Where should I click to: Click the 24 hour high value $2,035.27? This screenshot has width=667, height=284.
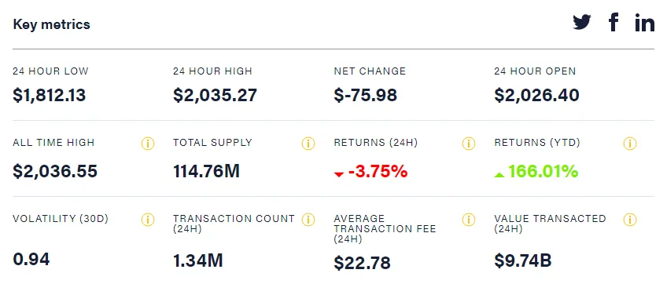[215, 95]
